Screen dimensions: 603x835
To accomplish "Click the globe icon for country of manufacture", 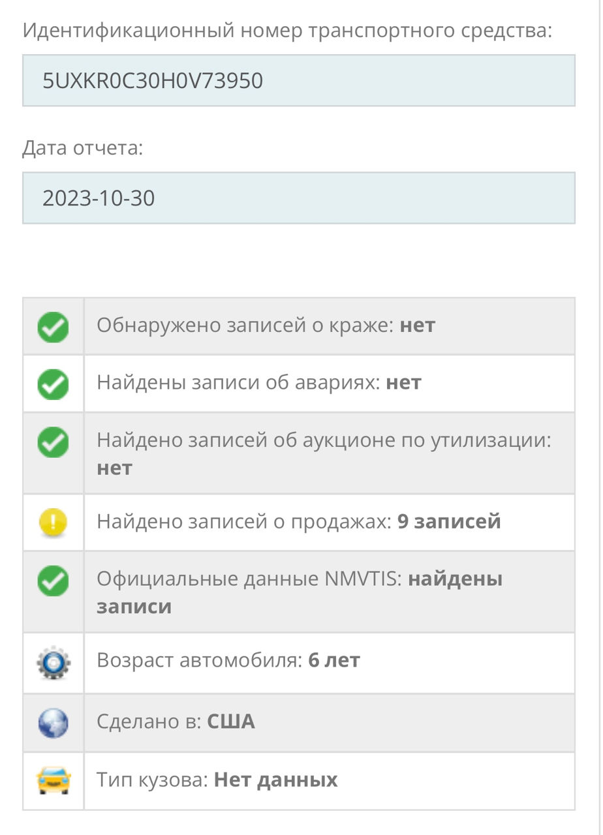I will coord(53,723).
